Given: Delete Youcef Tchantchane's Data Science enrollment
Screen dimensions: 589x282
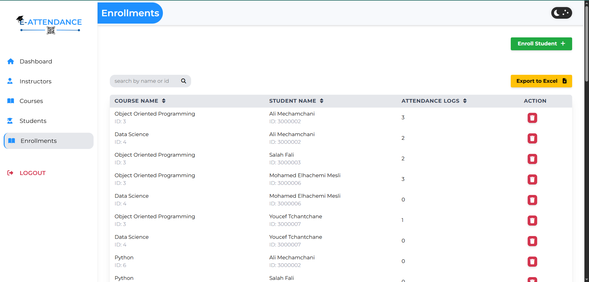Looking at the screenshot, I should (x=532, y=241).
